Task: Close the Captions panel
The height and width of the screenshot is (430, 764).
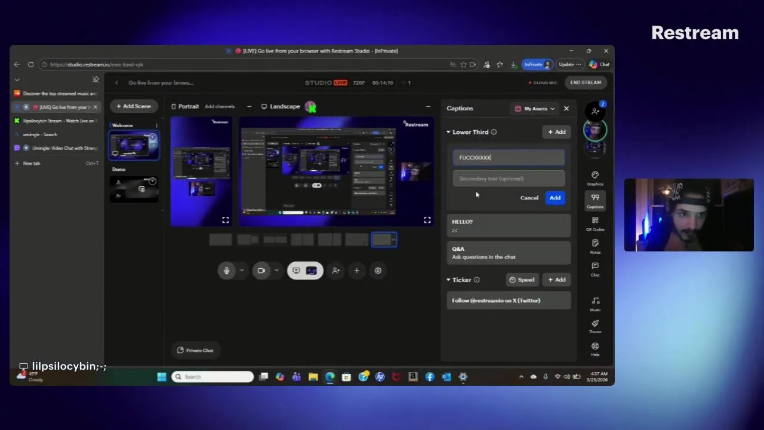Action: pyautogui.click(x=566, y=109)
